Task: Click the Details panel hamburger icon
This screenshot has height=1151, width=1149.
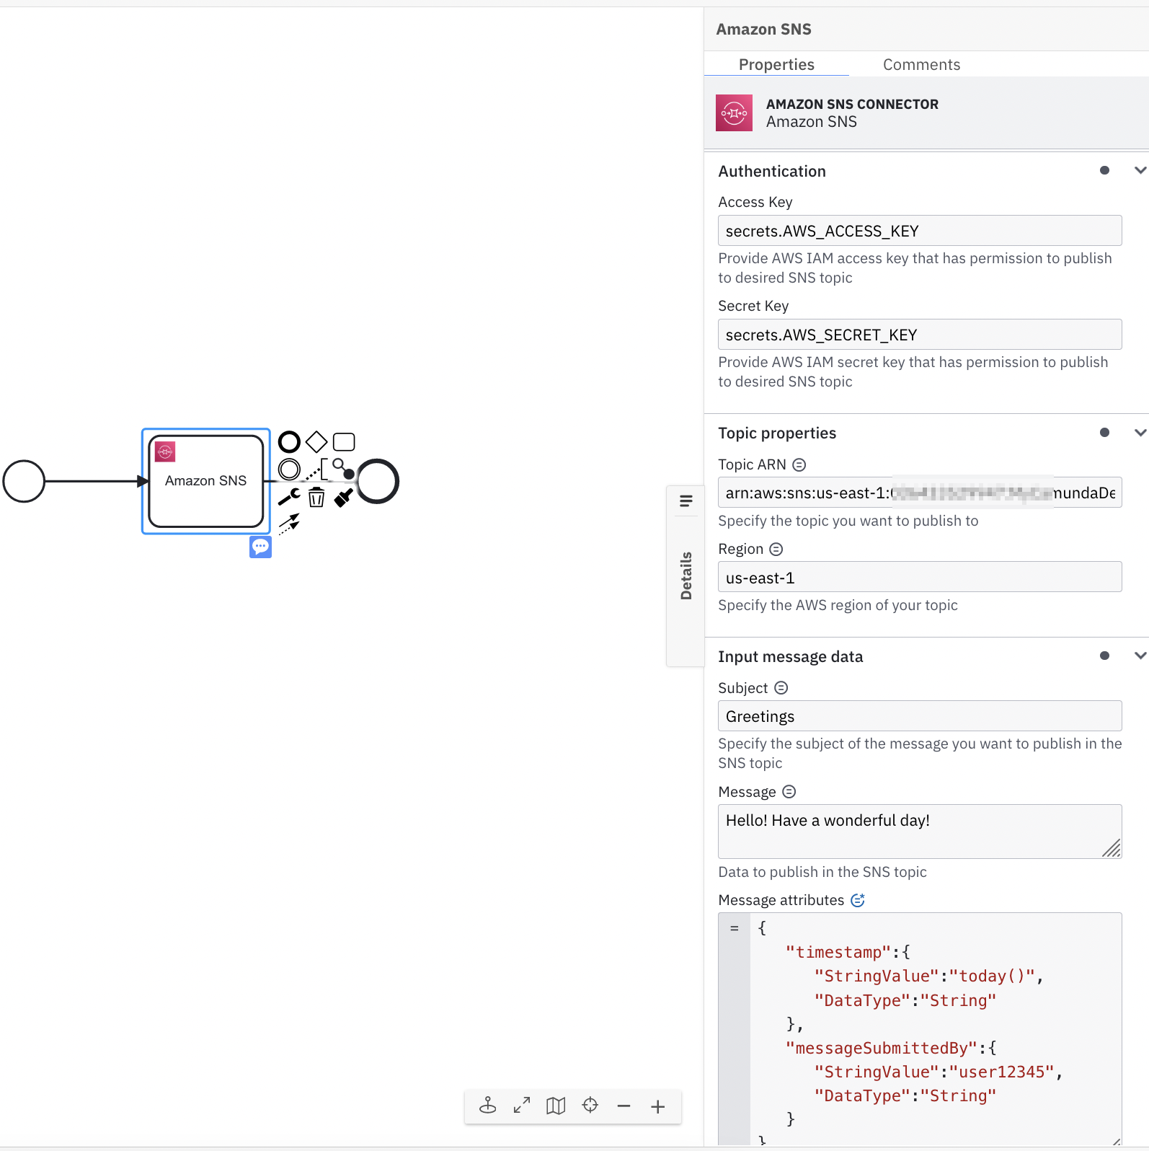Action: pos(686,501)
